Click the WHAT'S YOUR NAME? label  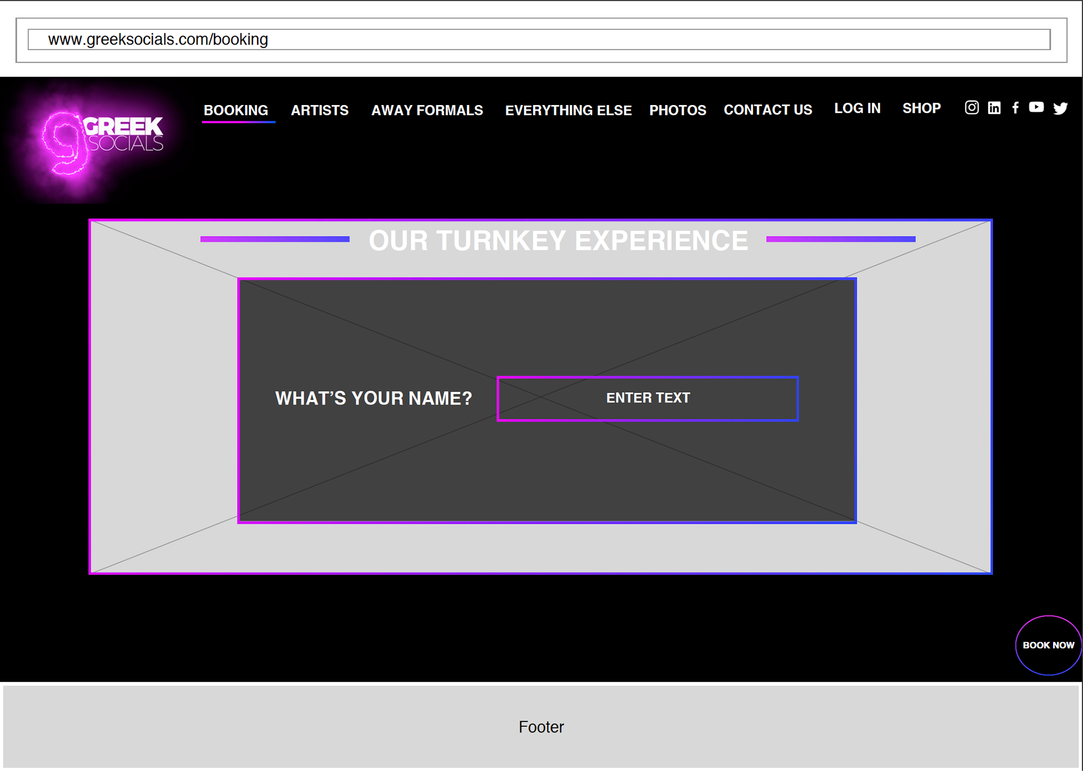(373, 398)
